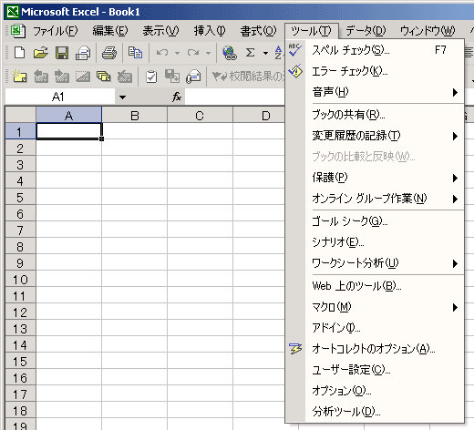
Task: Open the 表示(V) menu
Action: pos(160,31)
